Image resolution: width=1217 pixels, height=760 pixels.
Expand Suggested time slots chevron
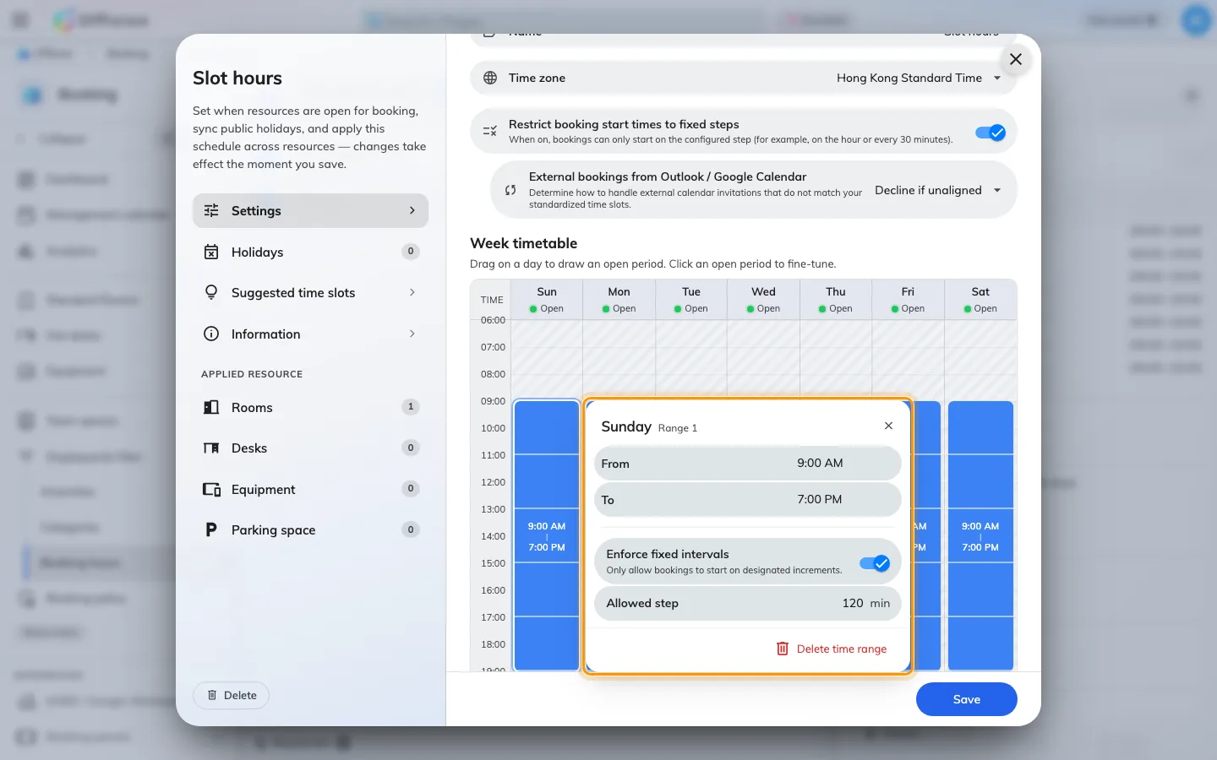[412, 292]
